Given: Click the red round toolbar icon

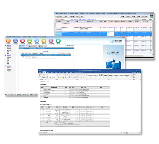Looking at the screenshot, I should [23, 41].
